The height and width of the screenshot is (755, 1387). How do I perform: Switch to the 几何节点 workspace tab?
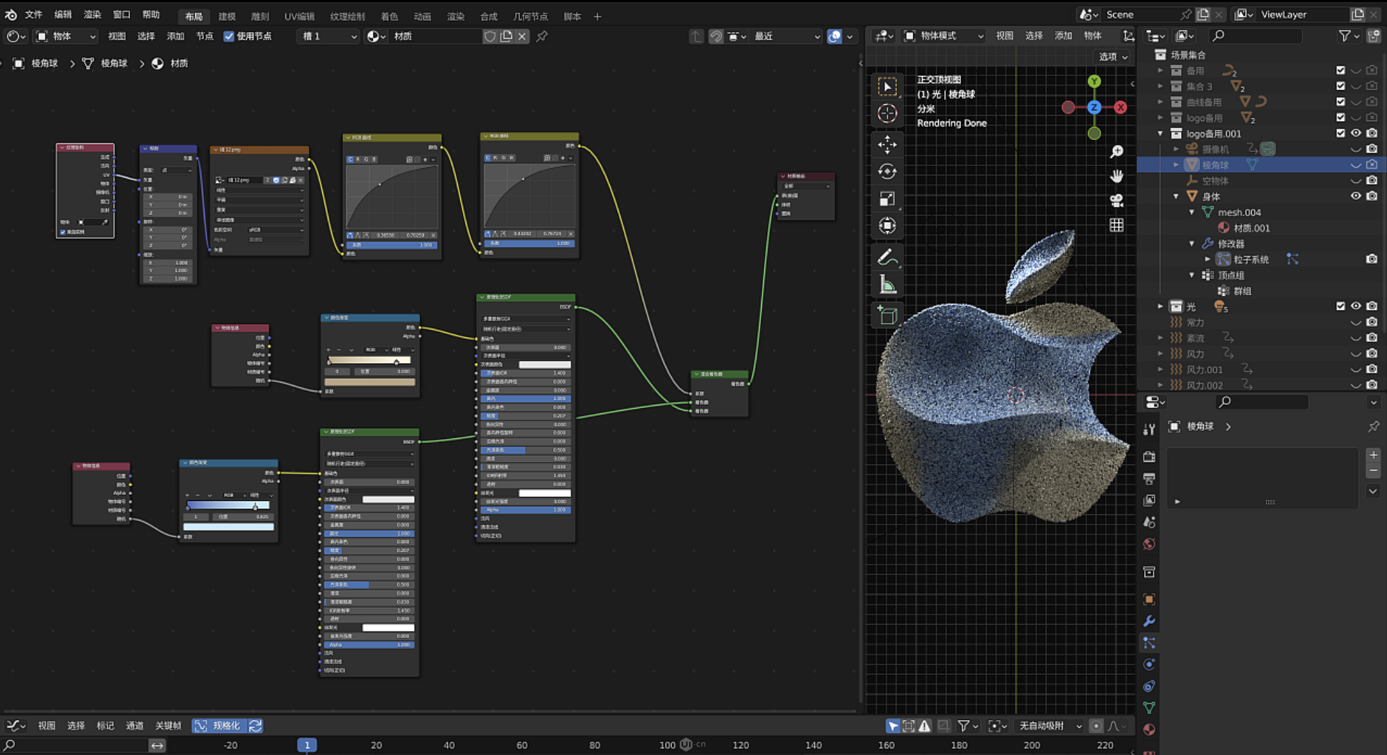coord(530,16)
